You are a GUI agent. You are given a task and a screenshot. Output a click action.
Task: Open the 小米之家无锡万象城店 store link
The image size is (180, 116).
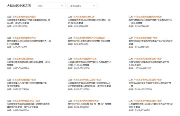23,59
